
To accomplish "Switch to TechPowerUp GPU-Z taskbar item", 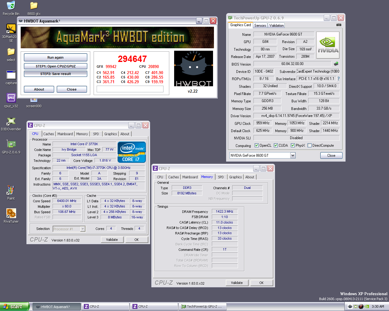I will point(202,307).
